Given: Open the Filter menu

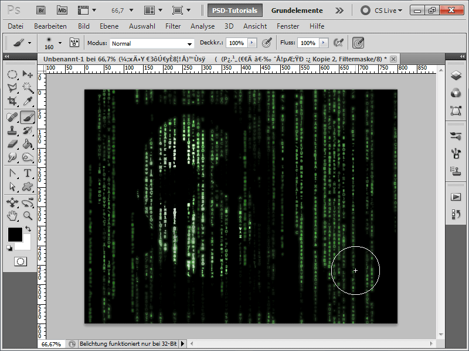Looking at the screenshot, I should pos(173,26).
